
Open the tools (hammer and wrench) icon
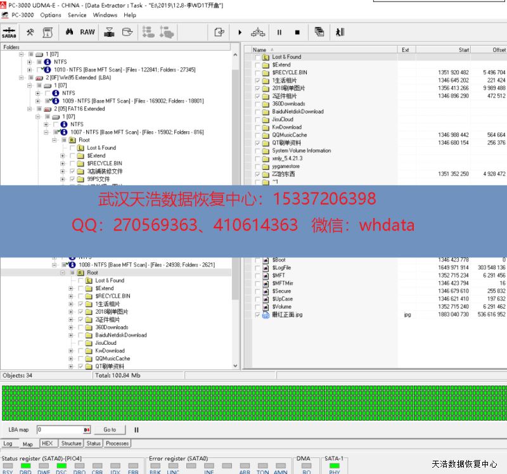pos(30,32)
